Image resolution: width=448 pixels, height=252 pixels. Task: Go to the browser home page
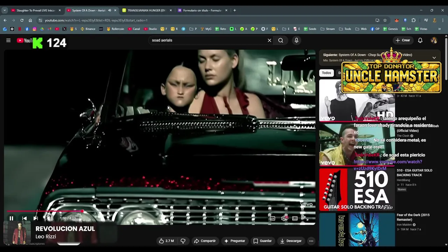click(x=30, y=20)
